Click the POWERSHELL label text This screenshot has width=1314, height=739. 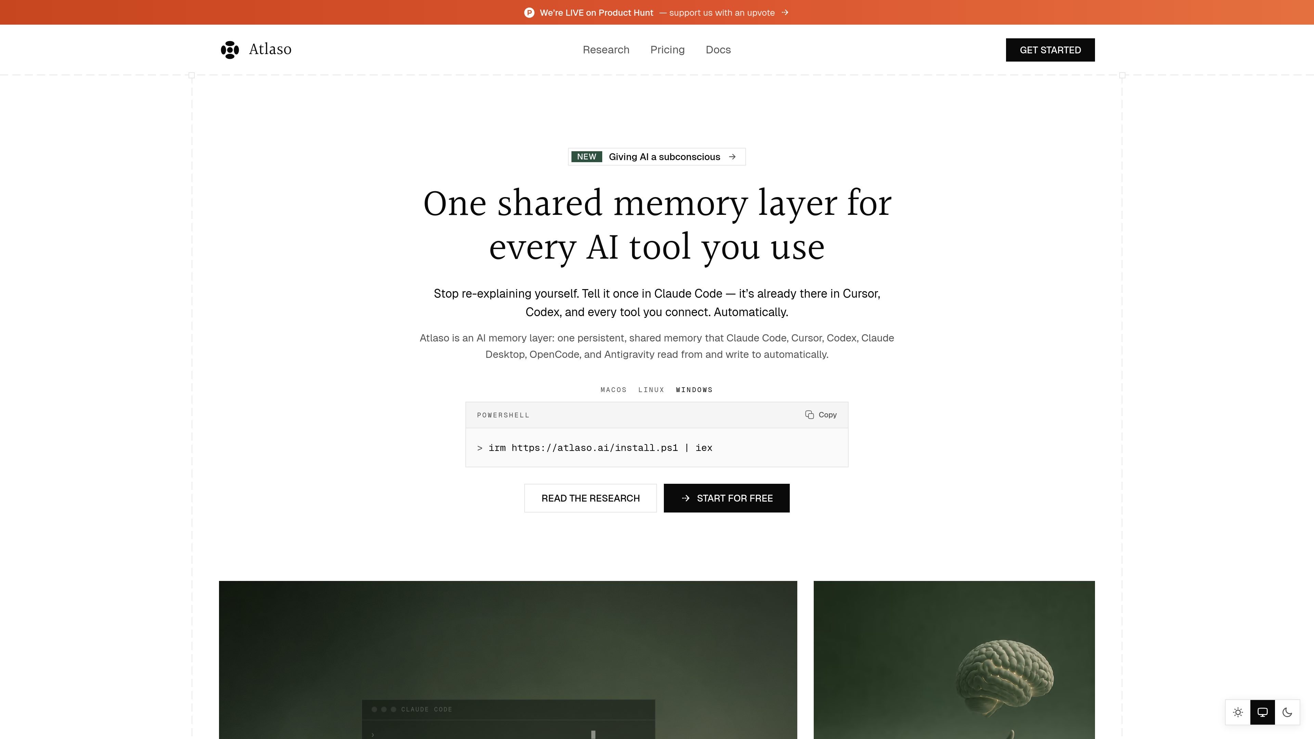pos(503,415)
